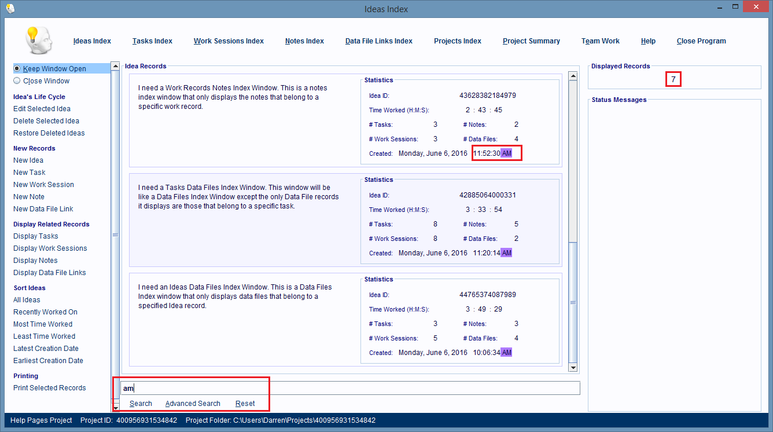The height and width of the screenshot is (432, 773).
Task: Create a New Data File Link
Action: [x=43, y=209]
